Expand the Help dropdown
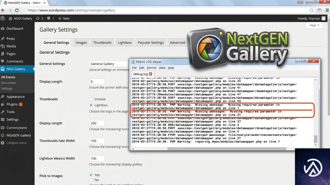The height and width of the screenshot is (185, 330). click(x=314, y=25)
